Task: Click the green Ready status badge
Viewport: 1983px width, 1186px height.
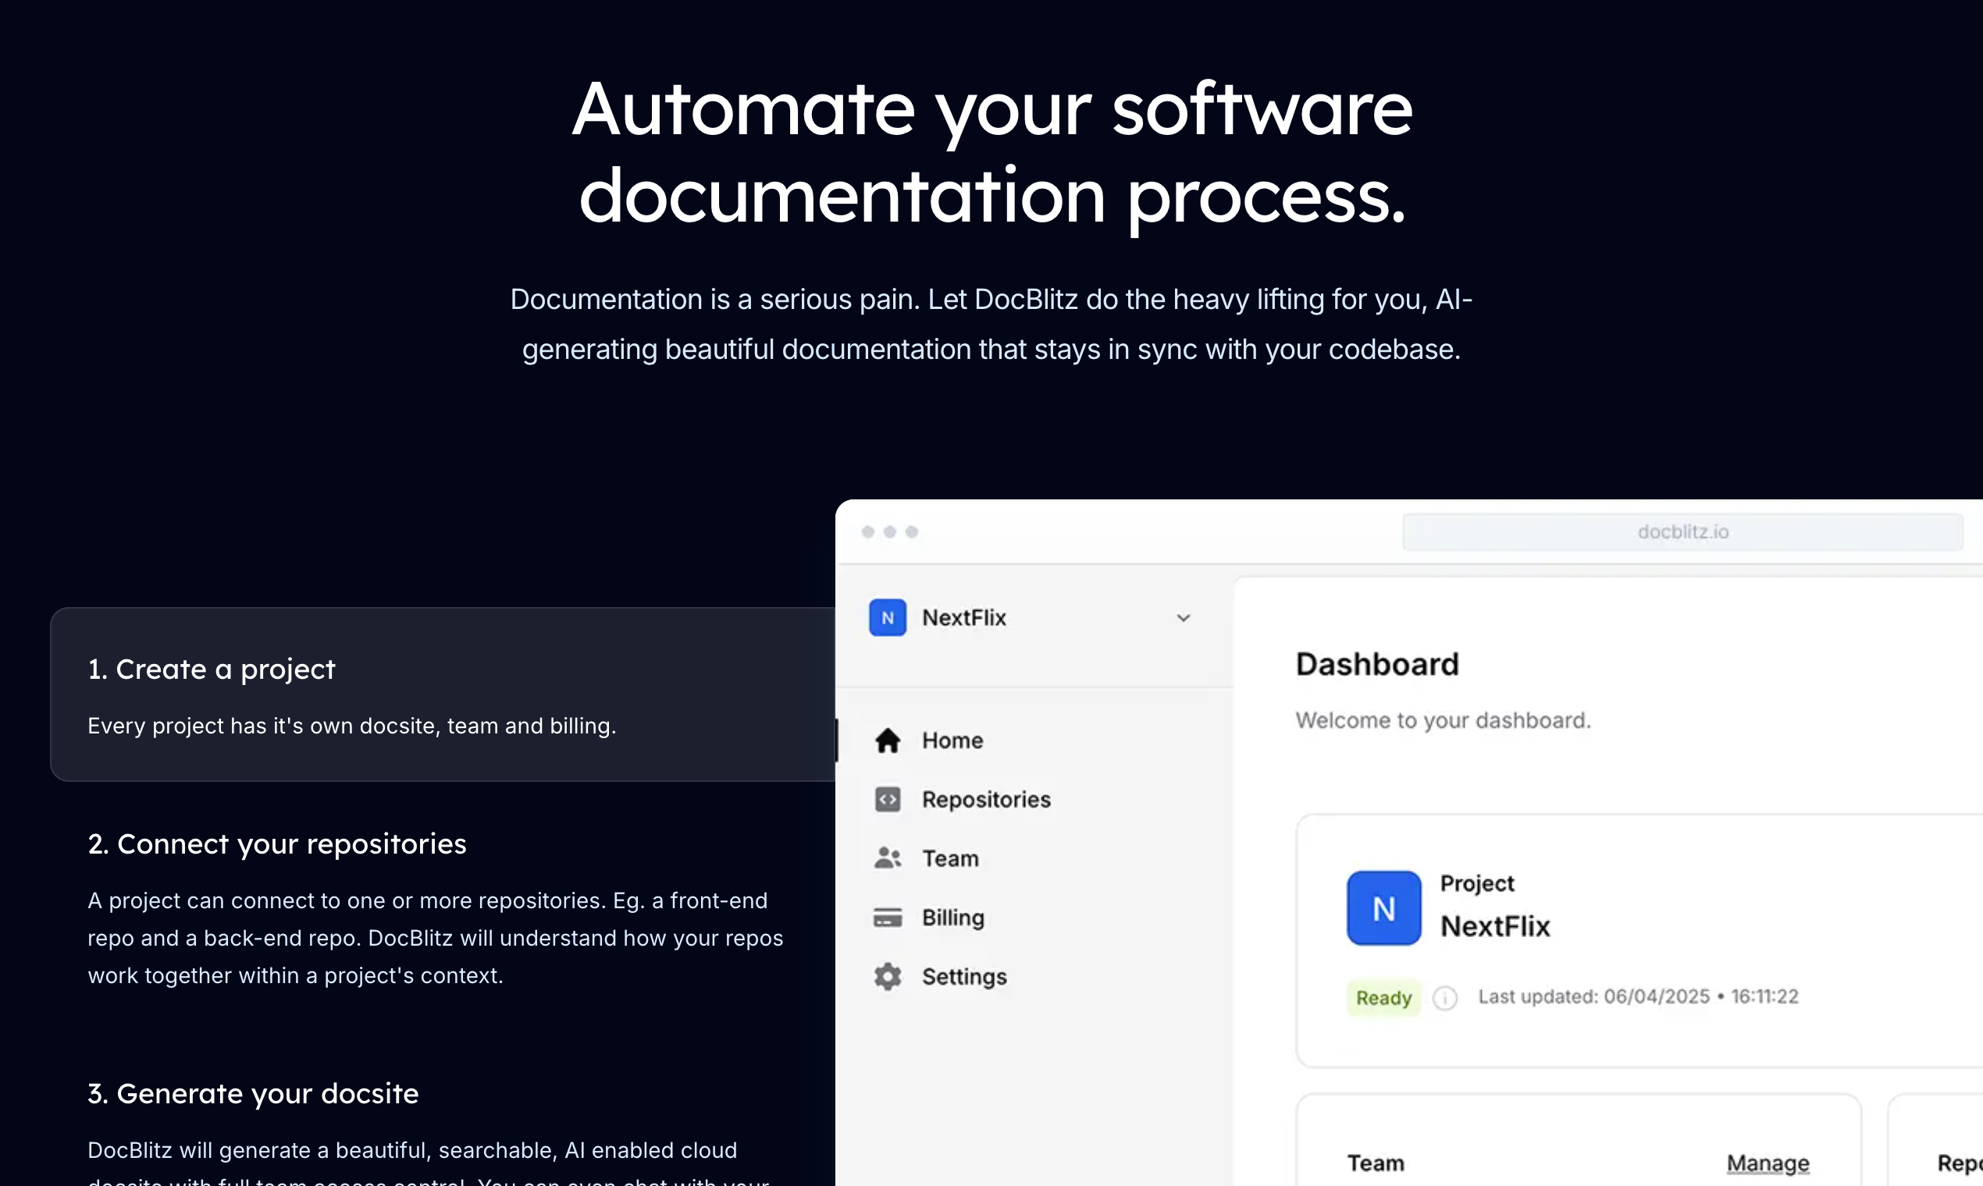Action: (x=1383, y=998)
